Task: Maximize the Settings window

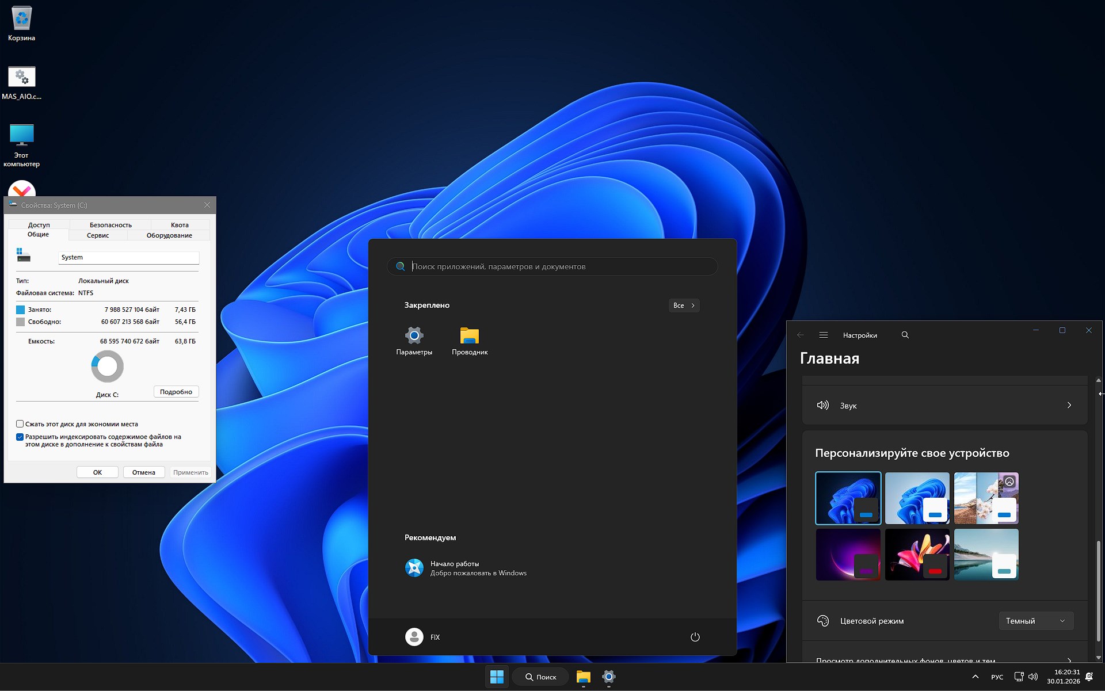Action: (1062, 330)
